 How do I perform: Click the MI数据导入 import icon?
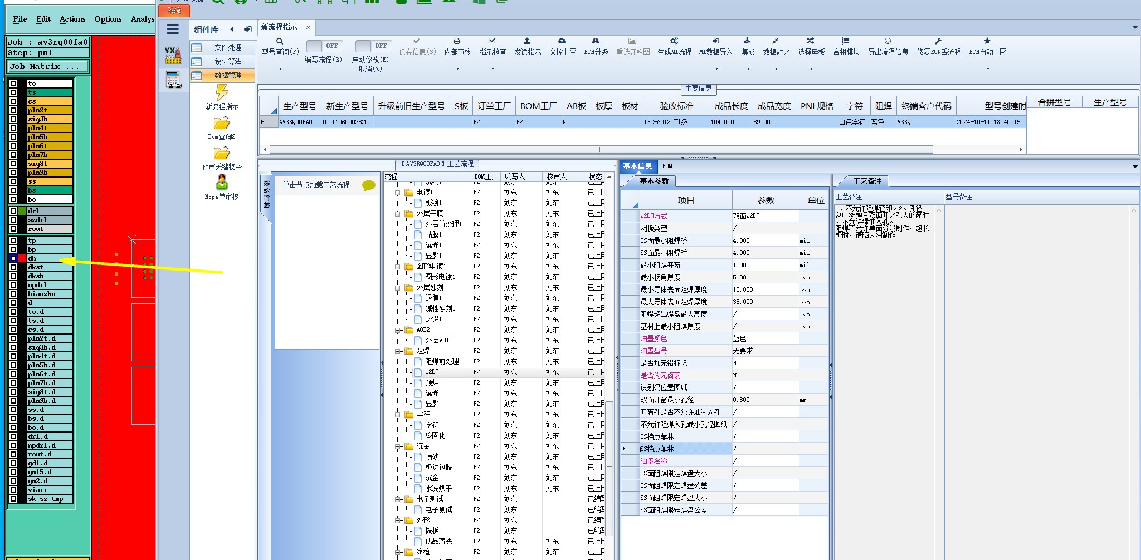click(716, 41)
